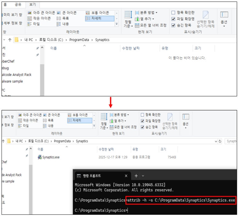238x216 pixels.
Task: Go up one folder in top window
Action: click(10, 40)
